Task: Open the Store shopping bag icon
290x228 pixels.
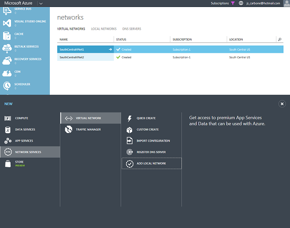Action: point(8,164)
